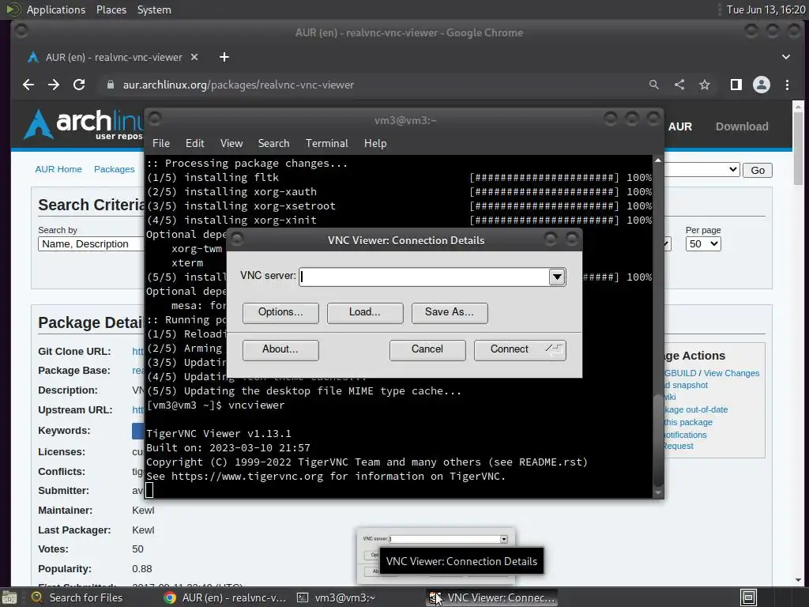
Task: Click the AUR navigation item
Action: tap(680, 126)
